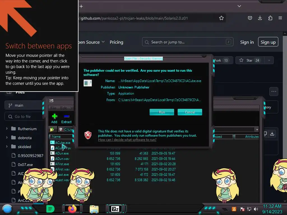Screen dimensions: 287x215
Task: Select ADun.exe in the 7-Zip list
Action: (x=62, y=153)
